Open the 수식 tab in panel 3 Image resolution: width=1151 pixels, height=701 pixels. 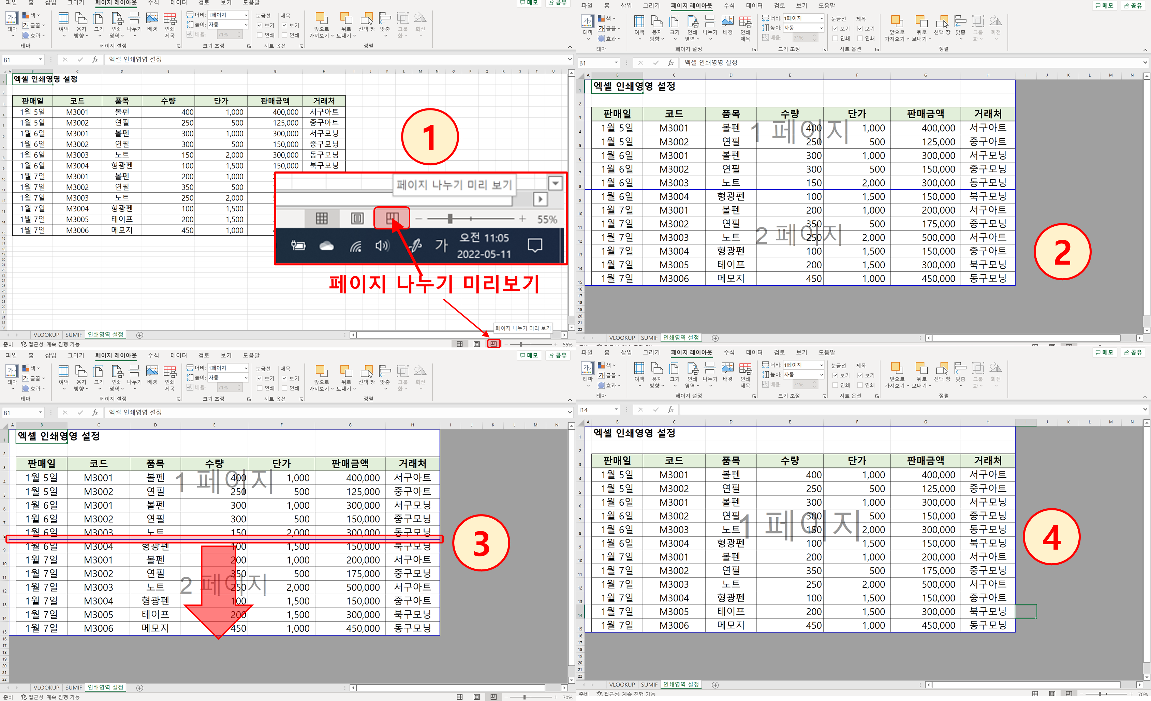[153, 355]
